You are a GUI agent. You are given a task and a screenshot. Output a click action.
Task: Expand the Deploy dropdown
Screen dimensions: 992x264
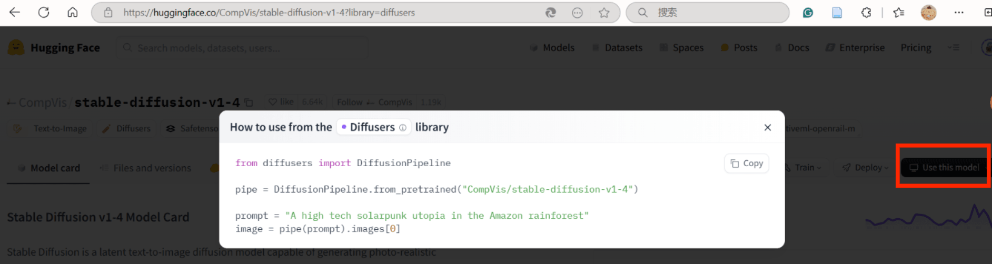(866, 168)
